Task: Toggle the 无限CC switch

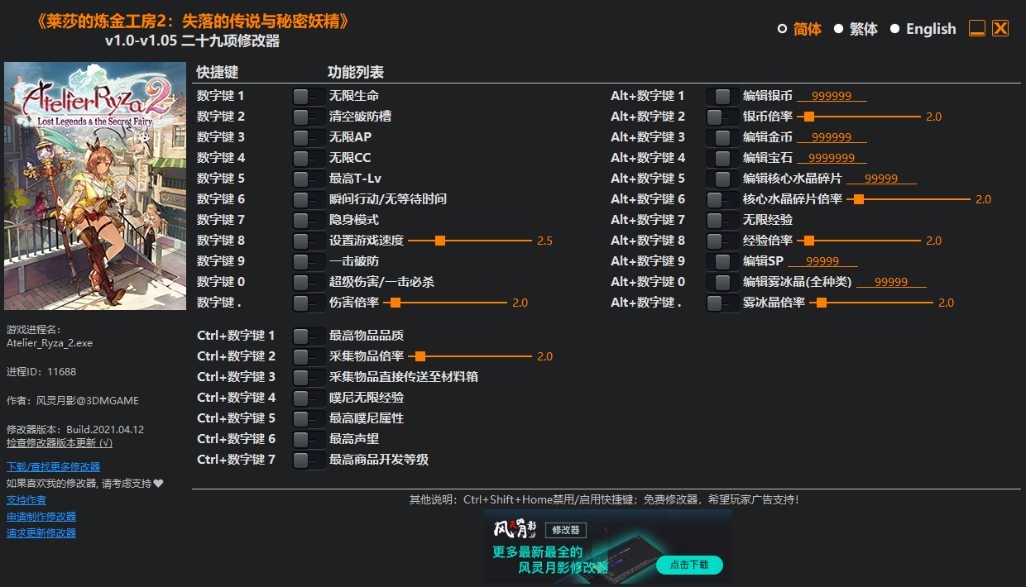Action: click(308, 157)
